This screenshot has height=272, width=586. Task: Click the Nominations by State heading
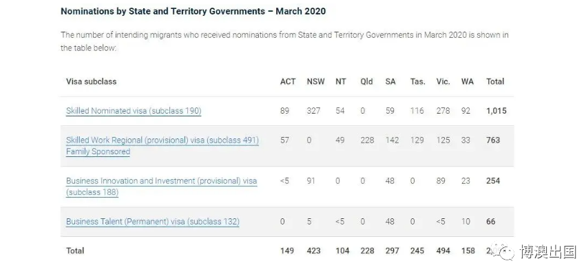coord(193,11)
